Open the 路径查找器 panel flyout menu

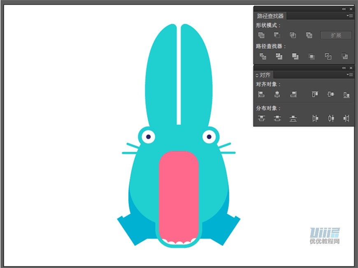[x=350, y=16]
